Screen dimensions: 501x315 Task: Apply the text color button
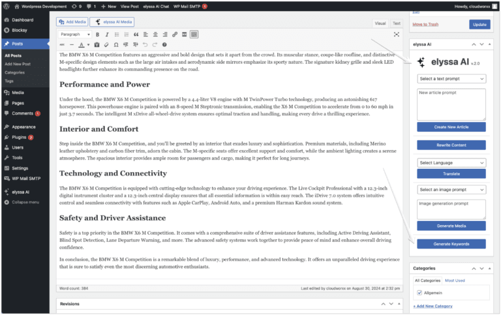[x=82, y=45]
